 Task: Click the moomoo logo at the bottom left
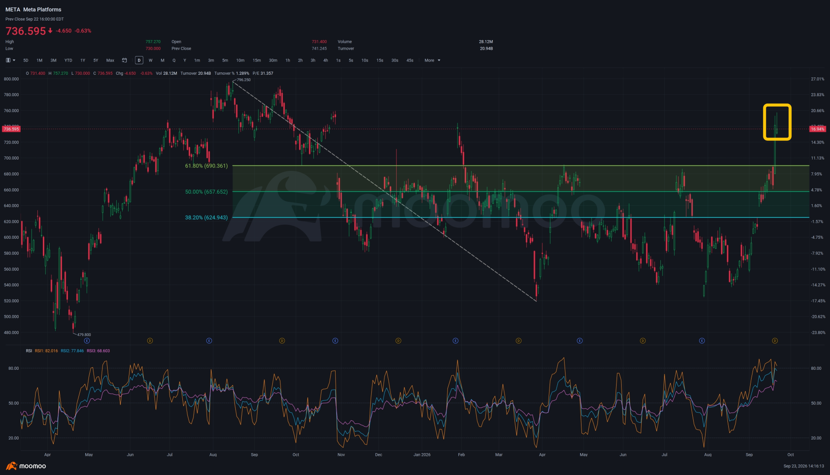(26, 466)
